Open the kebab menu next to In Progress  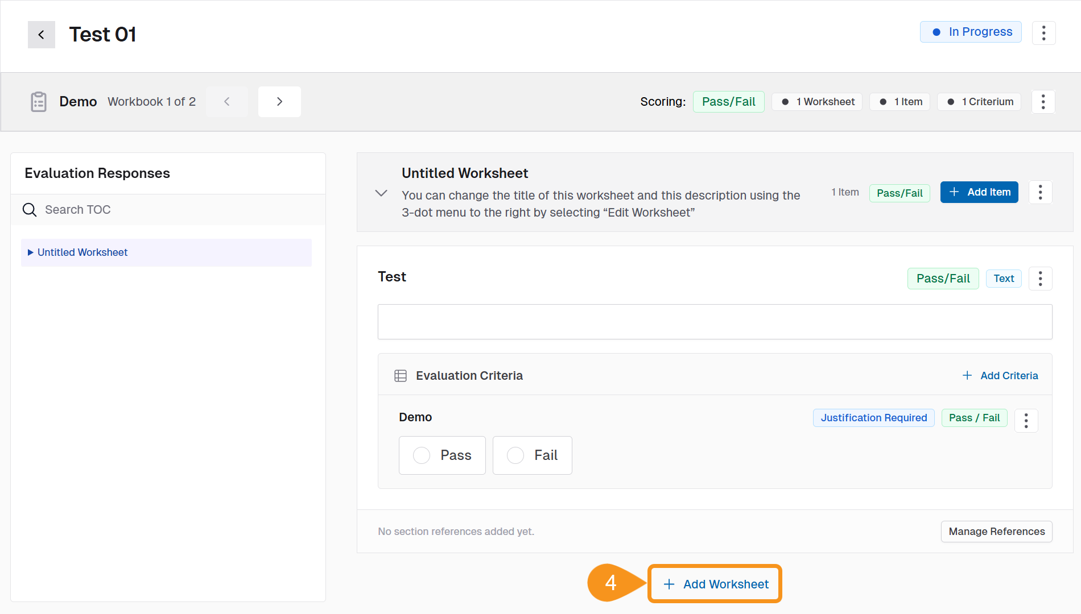[1044, 32]
